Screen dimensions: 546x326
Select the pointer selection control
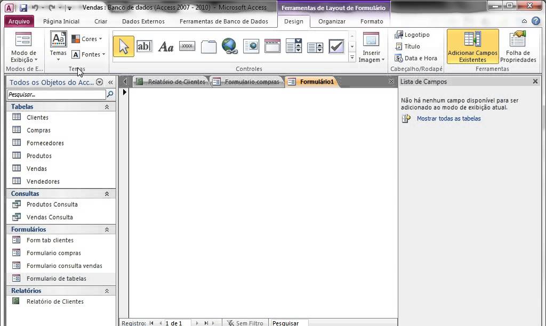124,46
